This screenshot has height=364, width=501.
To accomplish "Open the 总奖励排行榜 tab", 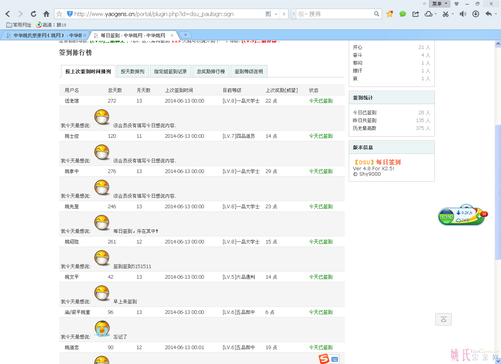I will (x=211, y=72).
